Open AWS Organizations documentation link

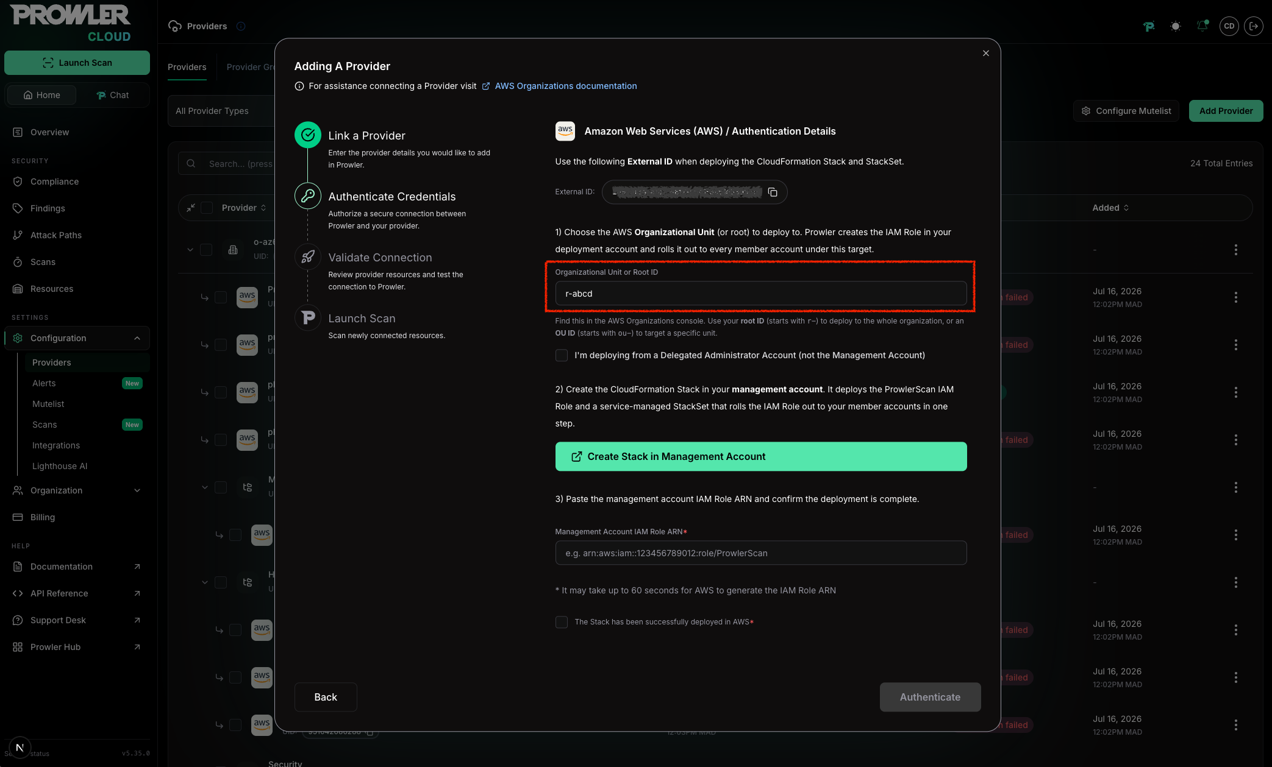click(565, 86)
